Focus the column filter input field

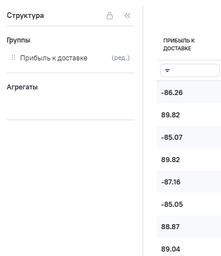(x=190, y=70)
